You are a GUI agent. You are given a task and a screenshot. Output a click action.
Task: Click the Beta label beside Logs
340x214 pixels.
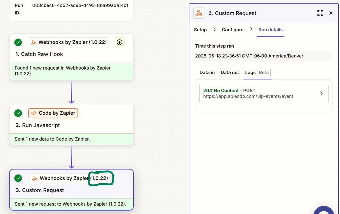(x=264, y=73)
